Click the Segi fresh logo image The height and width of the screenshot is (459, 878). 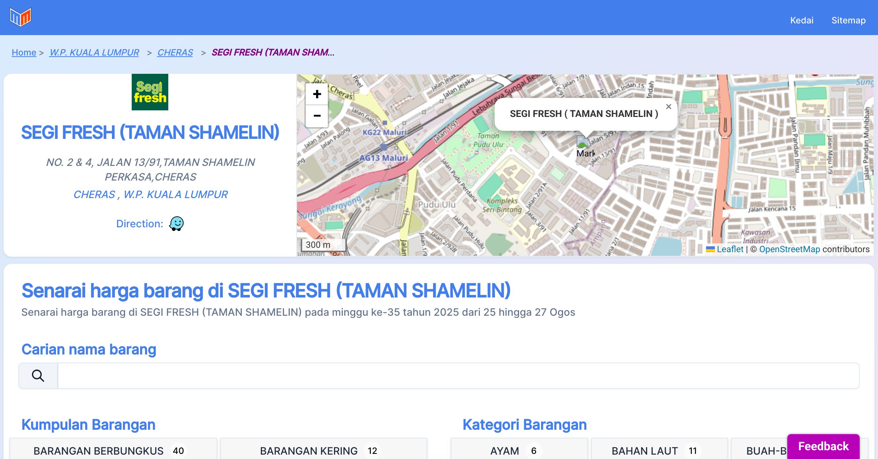click(150, 92)
